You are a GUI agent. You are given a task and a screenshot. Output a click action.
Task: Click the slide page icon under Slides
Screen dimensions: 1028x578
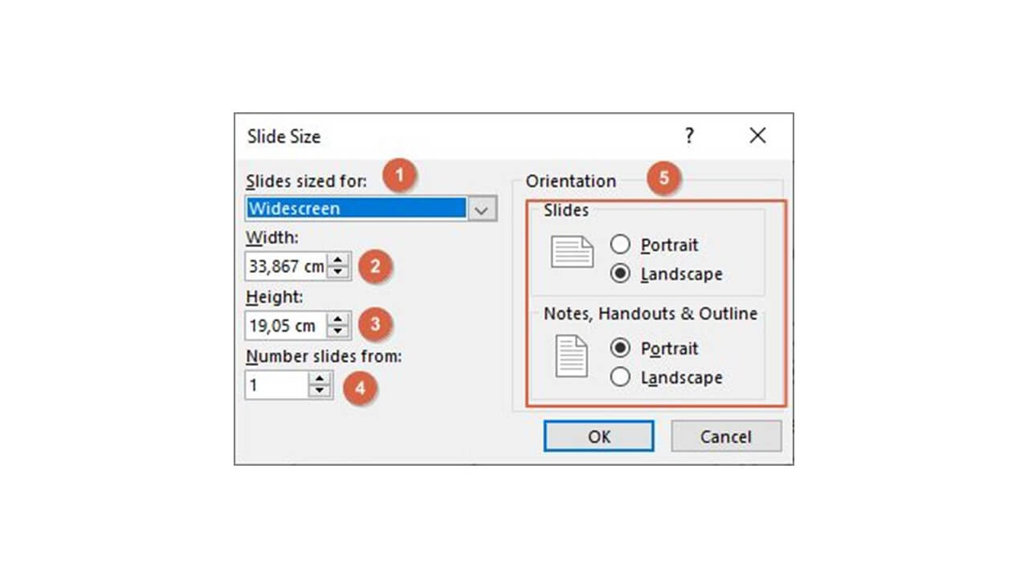pyautogui.click(x=572, y=252)
